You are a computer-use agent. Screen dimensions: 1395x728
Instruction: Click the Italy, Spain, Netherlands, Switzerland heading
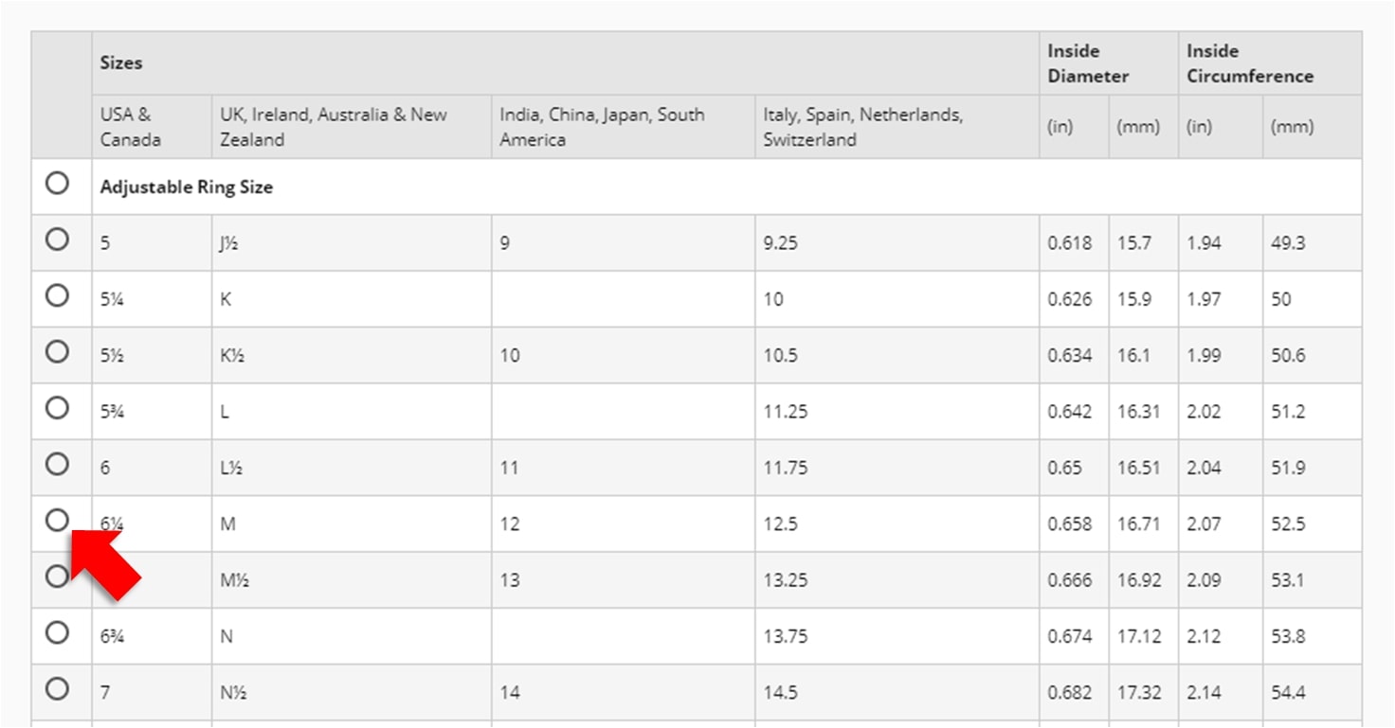click(x=863, y=127)
